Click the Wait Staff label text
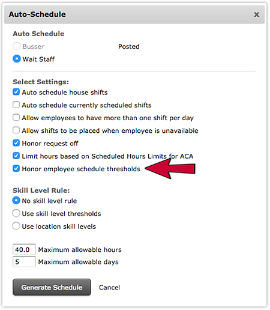This screenshot has width=270, height=310. click(x=38, y=59)
